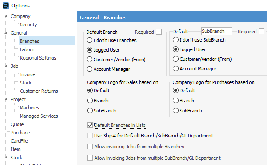Collapse the Stock tree node arrow

click(6, 157)
